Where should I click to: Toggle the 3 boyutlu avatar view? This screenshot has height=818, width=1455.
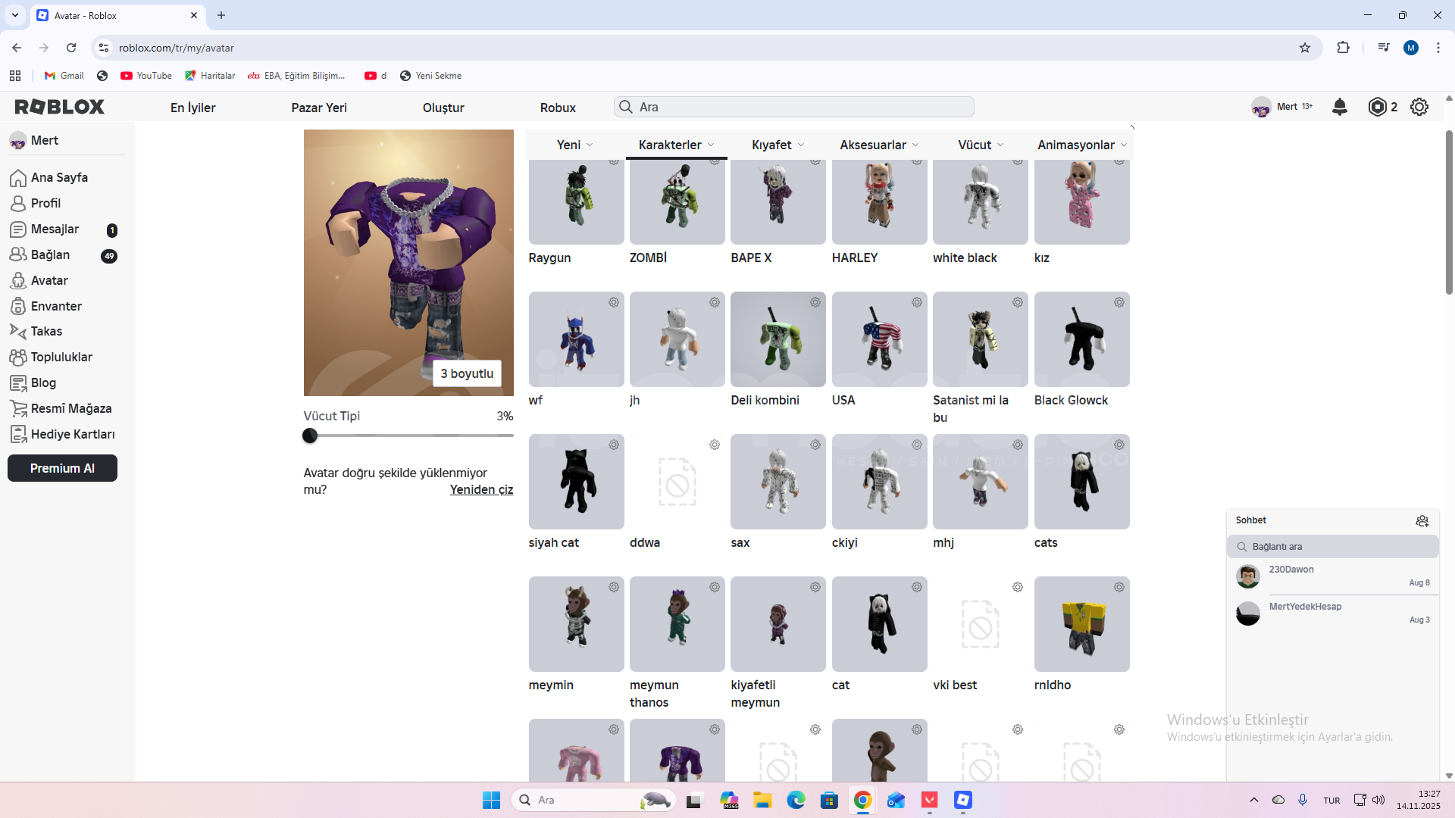coord(467,373)
